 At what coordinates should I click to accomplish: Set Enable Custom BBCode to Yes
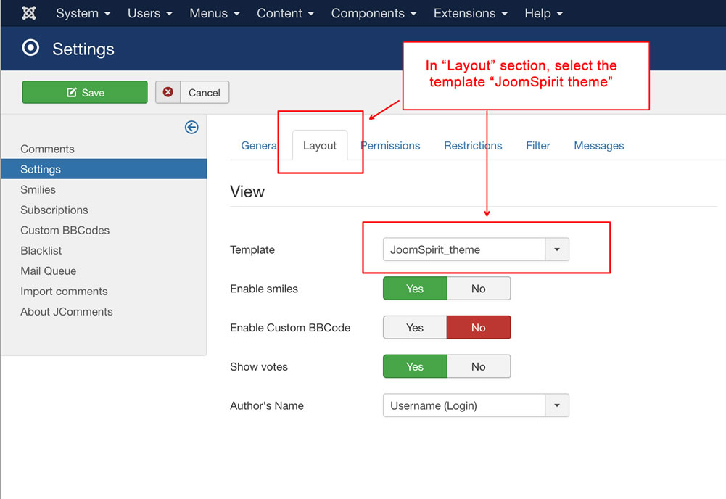tap(415, 328)
